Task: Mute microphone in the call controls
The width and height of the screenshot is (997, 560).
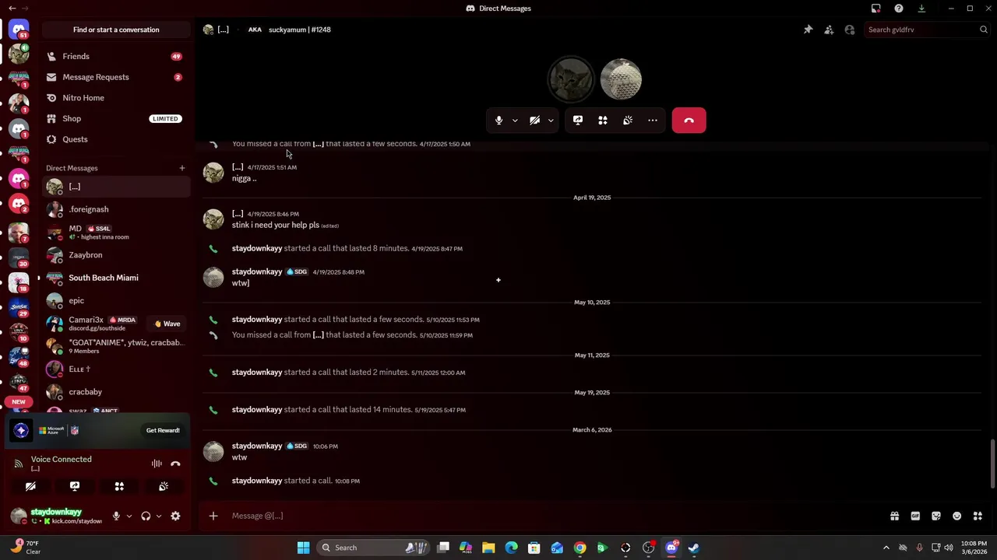Action: [x=498, y=121]
